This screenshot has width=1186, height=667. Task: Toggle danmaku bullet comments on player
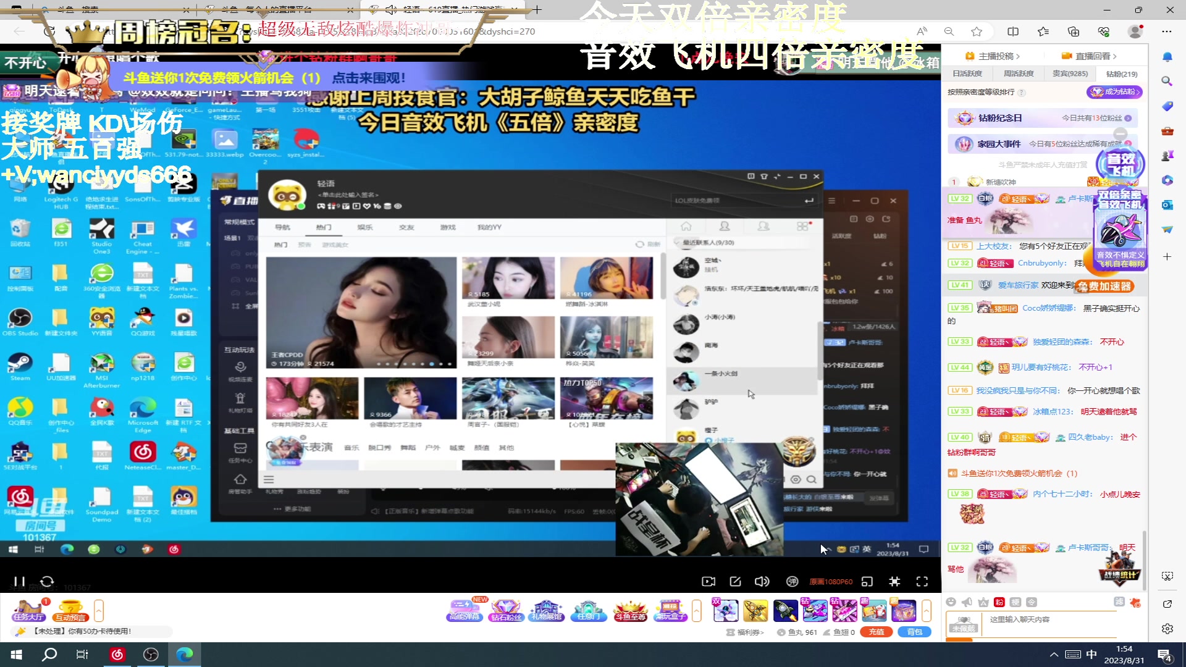tap(792, 581)
